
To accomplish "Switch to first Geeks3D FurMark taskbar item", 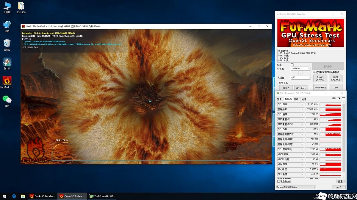I will point(42,196).
